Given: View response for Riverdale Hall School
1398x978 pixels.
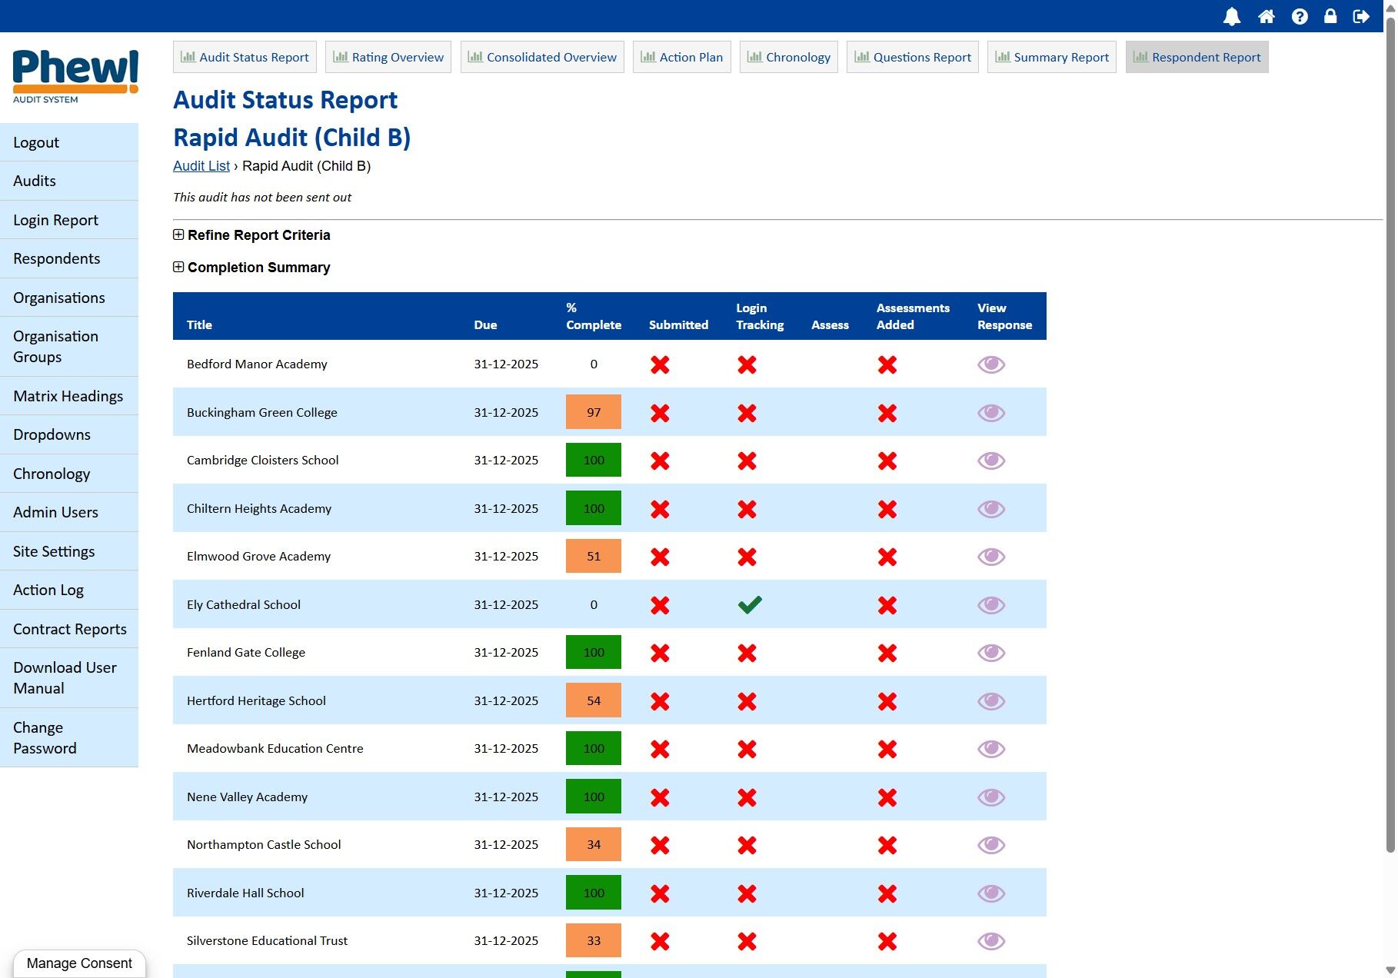Looking at the screenshot, I should [x=990, y=893].
